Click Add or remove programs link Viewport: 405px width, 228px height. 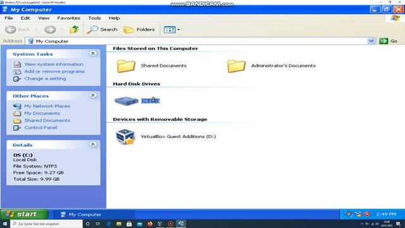[54, 72]
